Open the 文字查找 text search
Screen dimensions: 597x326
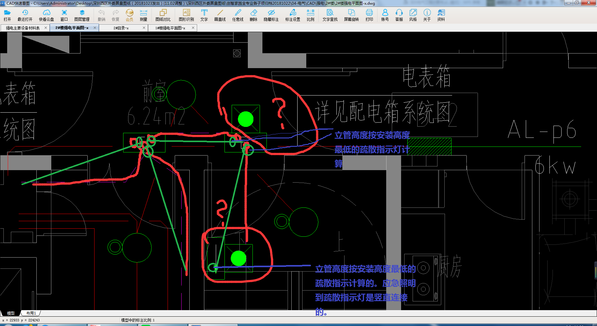click(330, 15)
